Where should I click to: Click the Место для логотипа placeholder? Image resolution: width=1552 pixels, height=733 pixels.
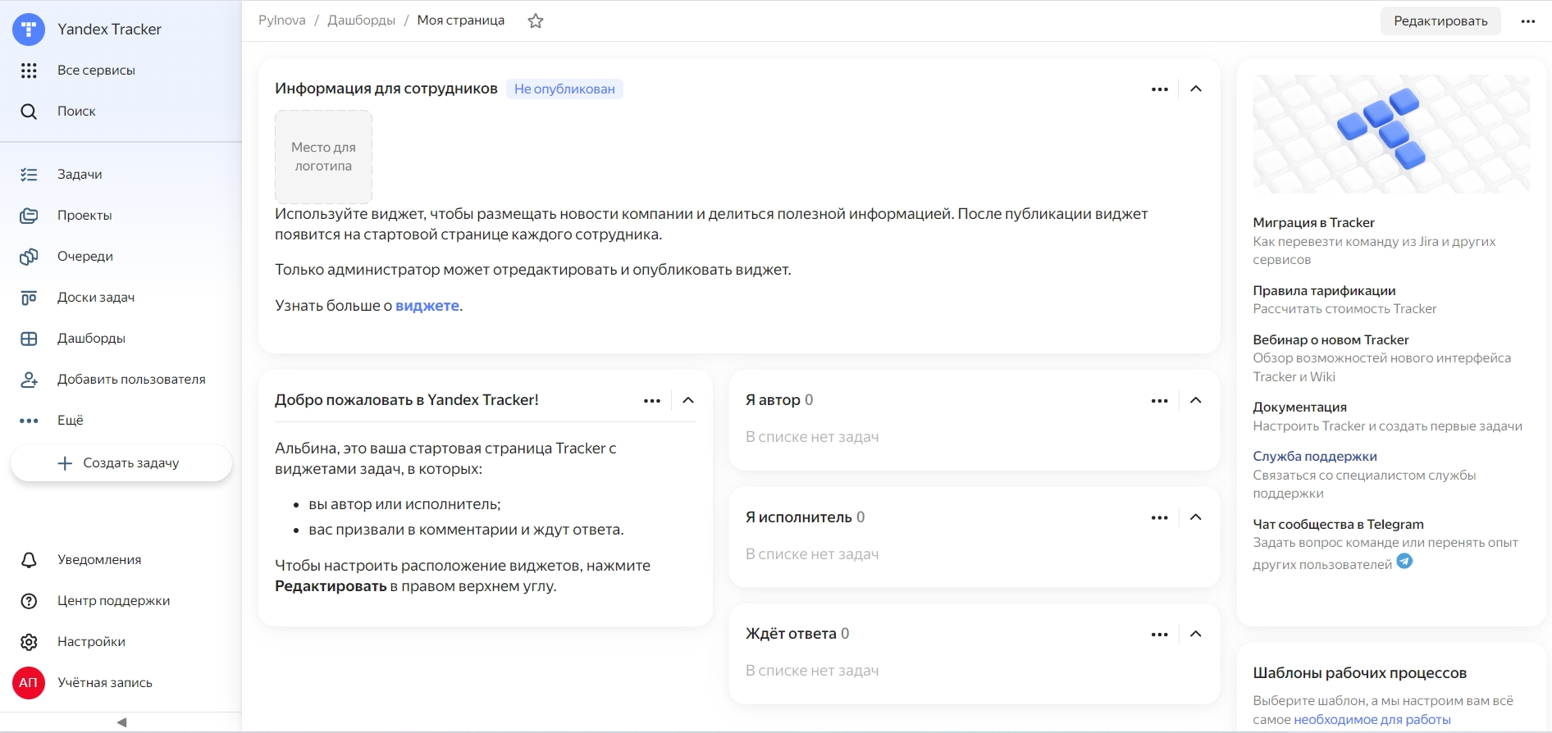point(323,157)
